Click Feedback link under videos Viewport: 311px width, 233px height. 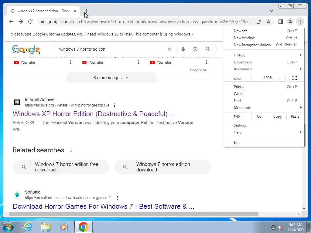click(198, 70)
